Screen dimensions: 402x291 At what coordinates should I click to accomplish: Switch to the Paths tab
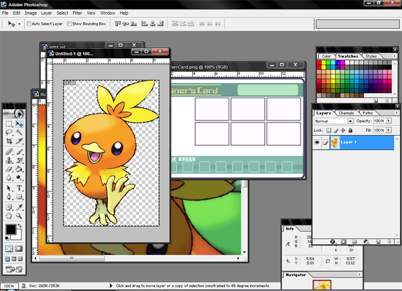click(368, 113)
